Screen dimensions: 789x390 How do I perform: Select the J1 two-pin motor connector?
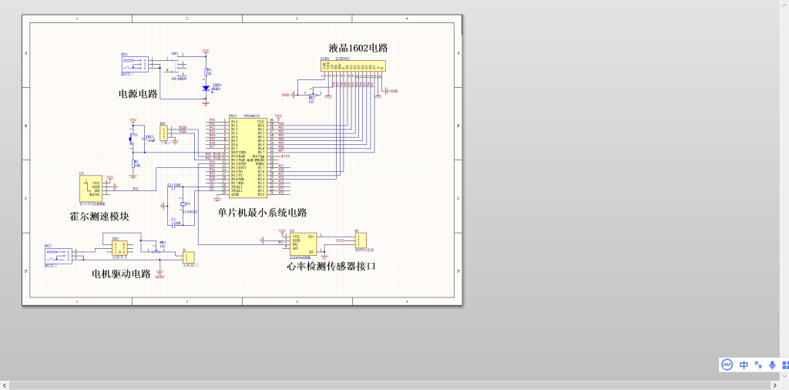coord(188,257)
